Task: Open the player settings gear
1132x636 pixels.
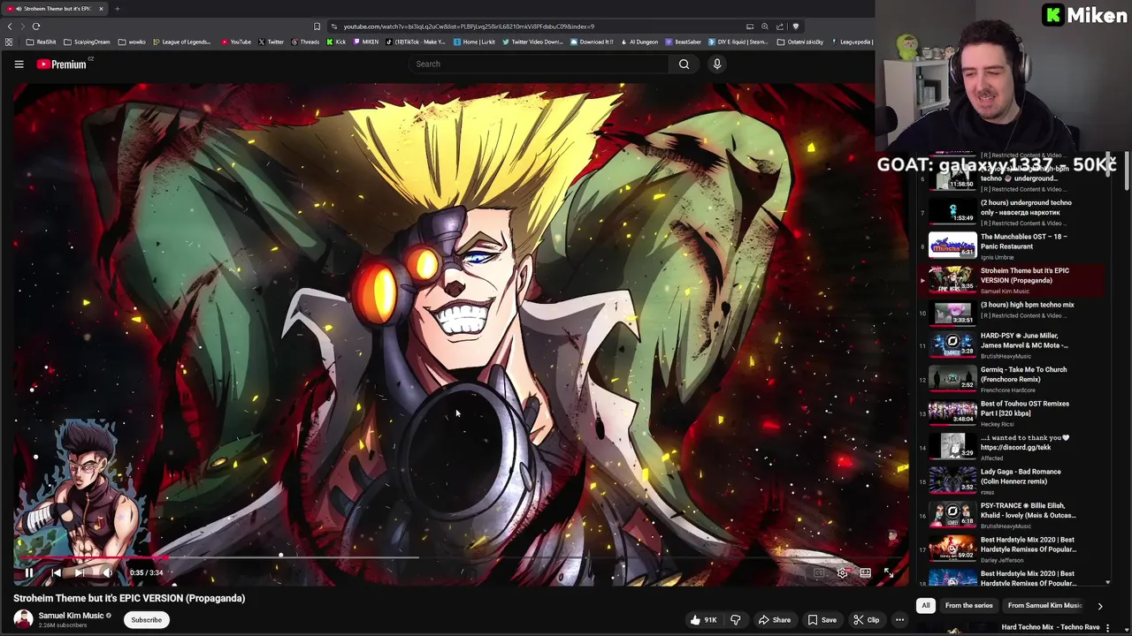Action: coord(842,572)
